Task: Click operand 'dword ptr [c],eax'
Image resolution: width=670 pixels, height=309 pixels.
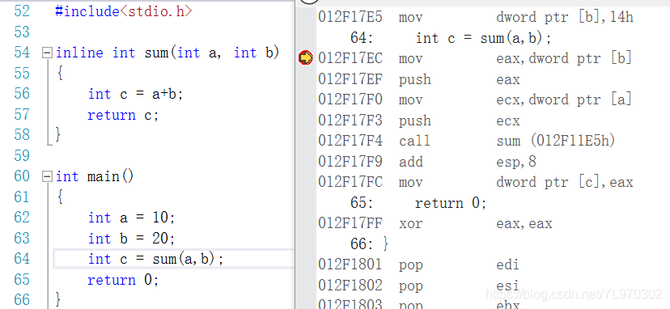Action: [565, 182]
